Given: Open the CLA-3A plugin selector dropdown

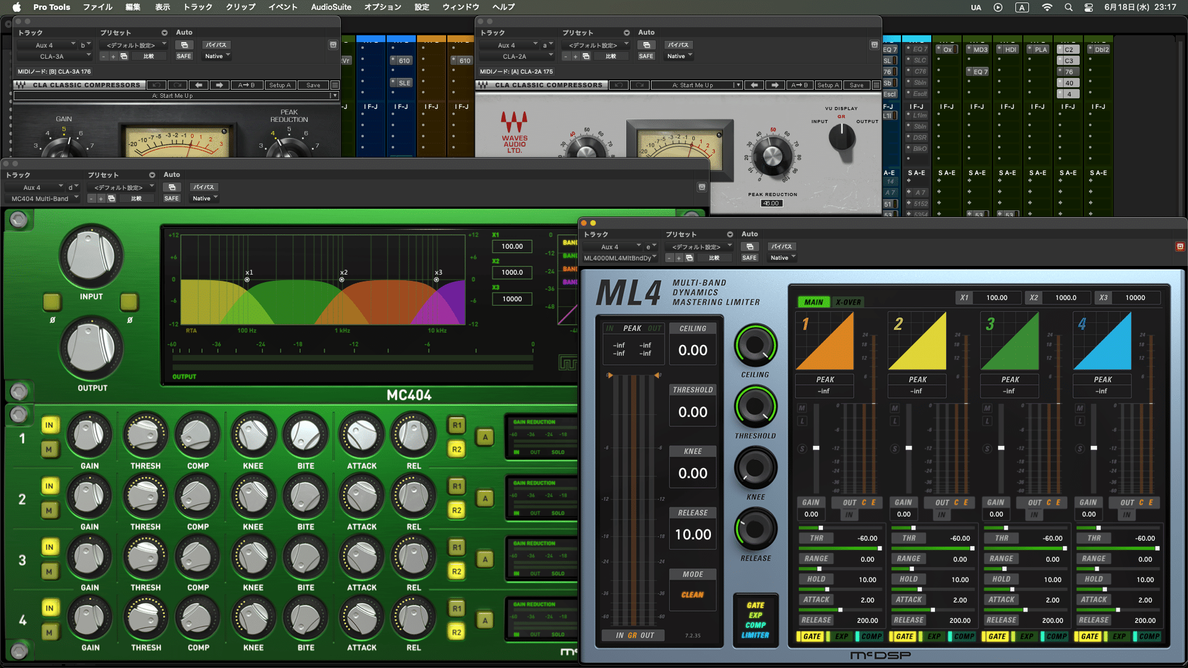Looking at the screenshot, I should pyautogui.click(x=54, y=56).
